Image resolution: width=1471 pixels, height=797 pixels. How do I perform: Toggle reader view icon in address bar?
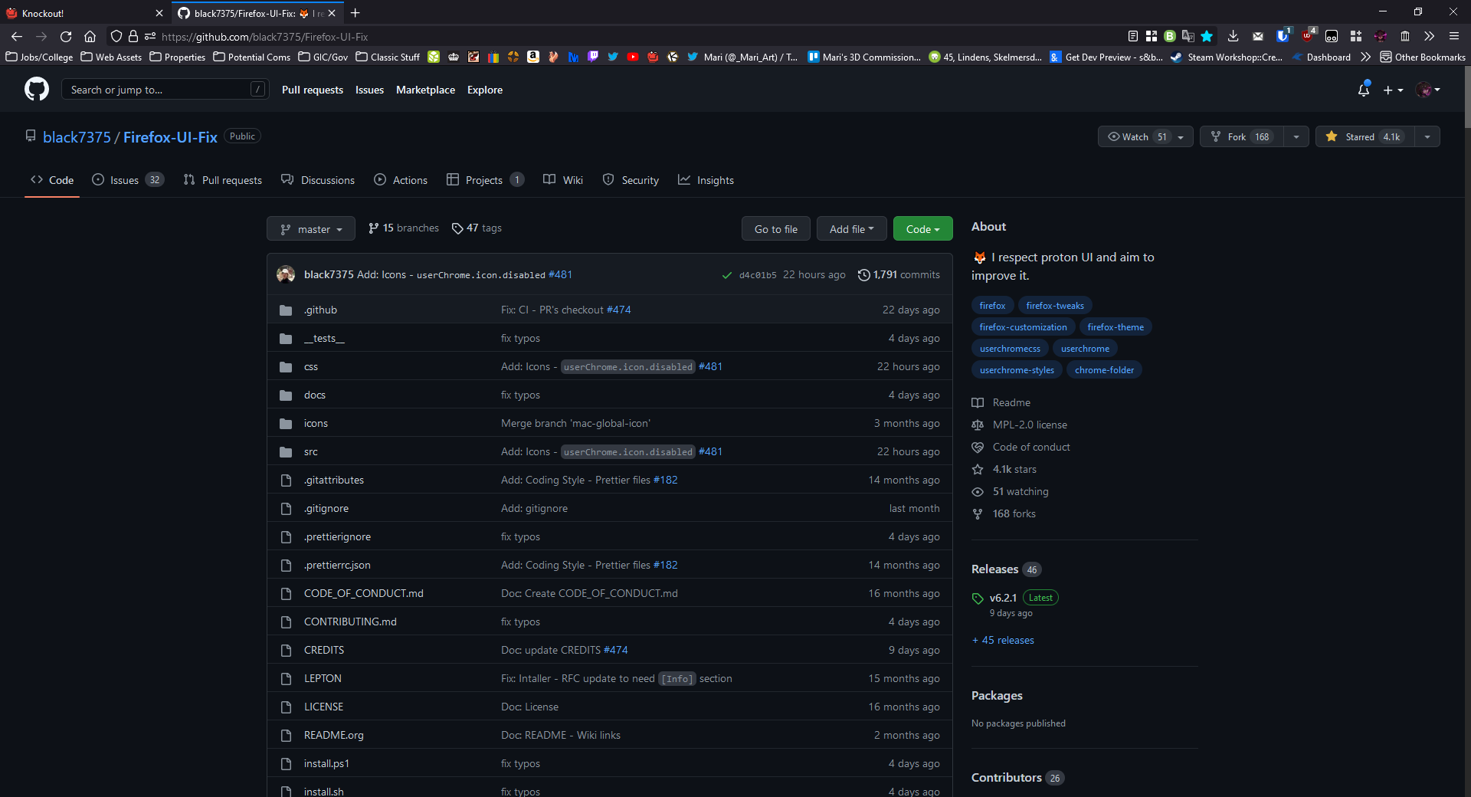coord(1133,36)
